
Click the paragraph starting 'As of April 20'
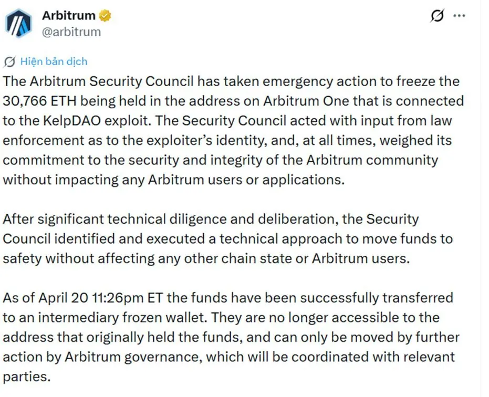231,337
